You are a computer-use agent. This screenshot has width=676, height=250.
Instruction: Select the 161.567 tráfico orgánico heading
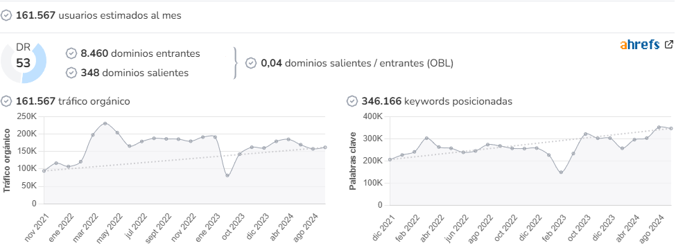tap(73, 101)
